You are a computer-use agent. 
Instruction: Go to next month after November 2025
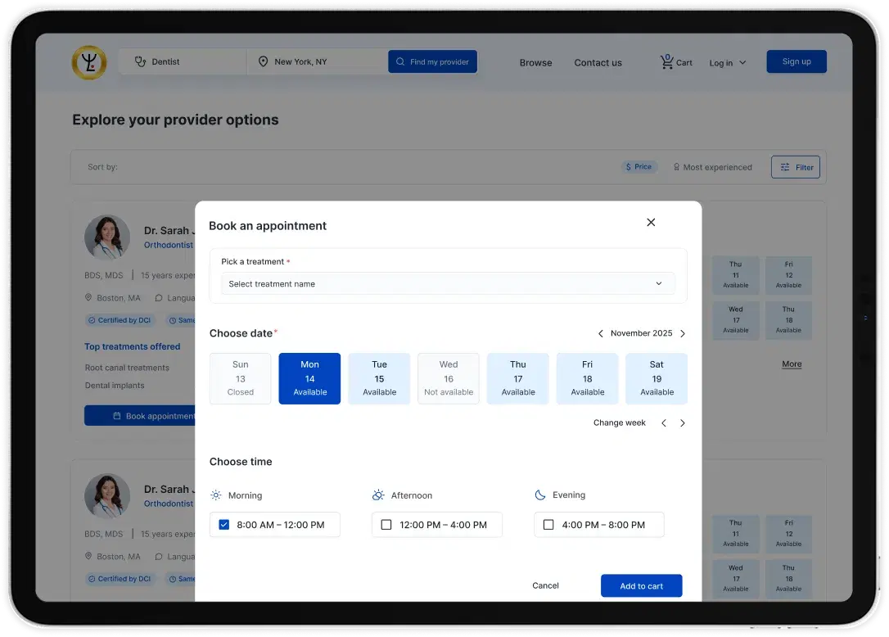(x=683, y=333)
